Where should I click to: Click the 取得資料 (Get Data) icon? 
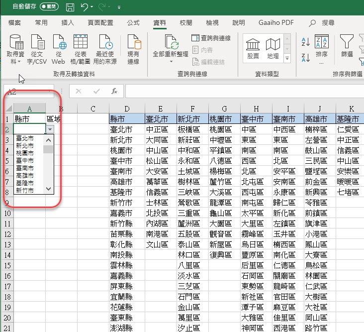pyautogui.click(x=16, y=43)
